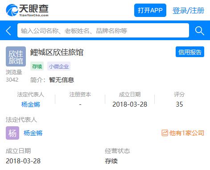Click the bottom 成立日期 value 2018-03-28
Viewport: 210px width, 170px height.
23,161
